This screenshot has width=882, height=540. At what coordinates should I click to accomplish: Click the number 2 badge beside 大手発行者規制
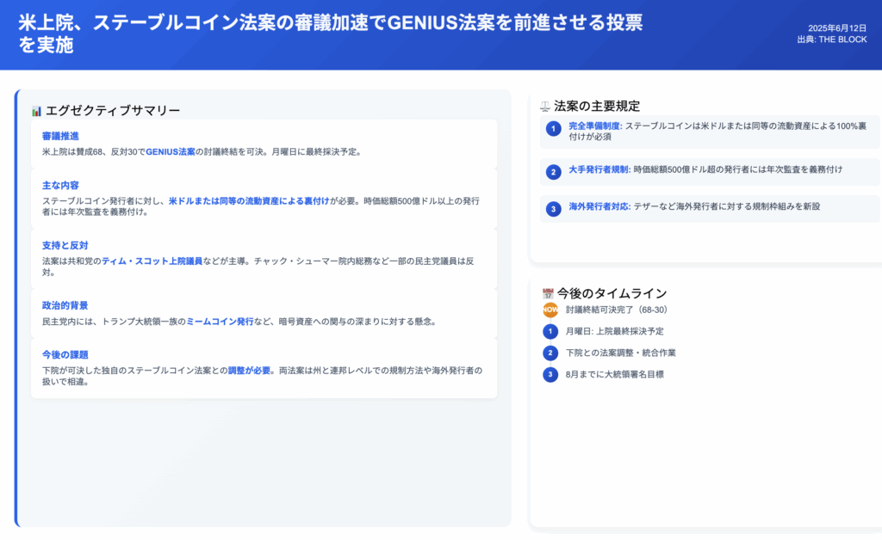point(554,172)
